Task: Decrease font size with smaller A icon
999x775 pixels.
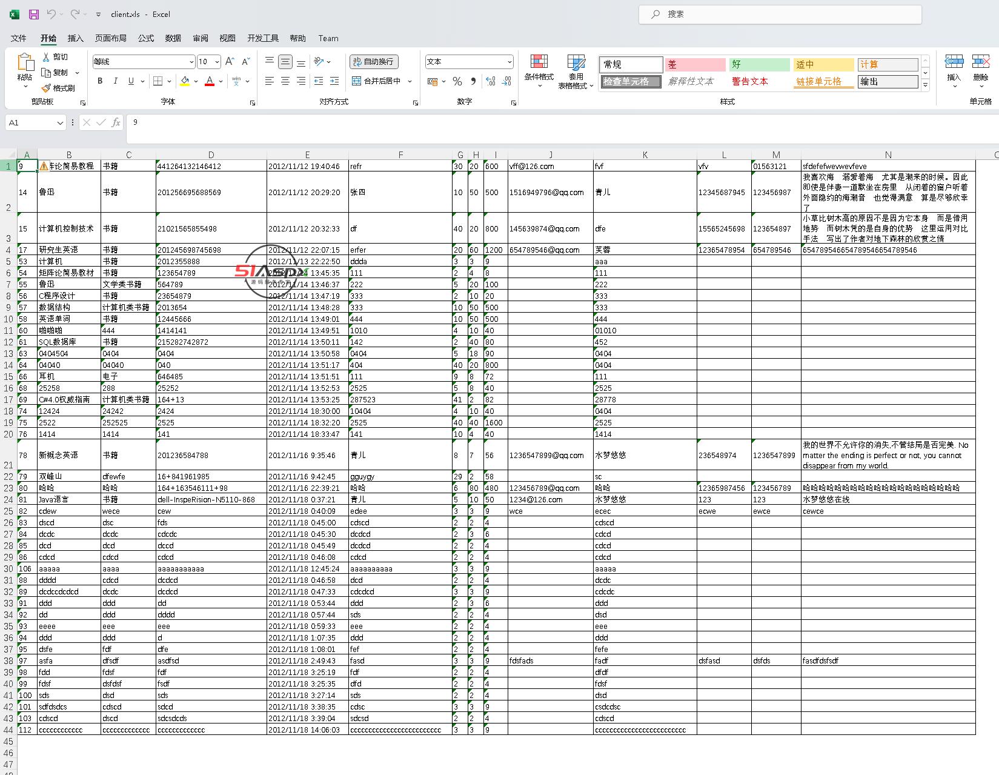Action: (245, 61)
